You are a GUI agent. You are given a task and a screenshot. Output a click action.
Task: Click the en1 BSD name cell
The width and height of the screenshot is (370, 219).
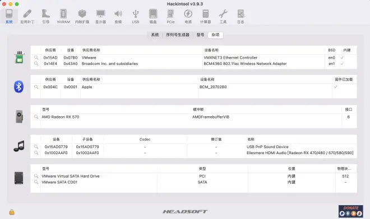point(332,64)
